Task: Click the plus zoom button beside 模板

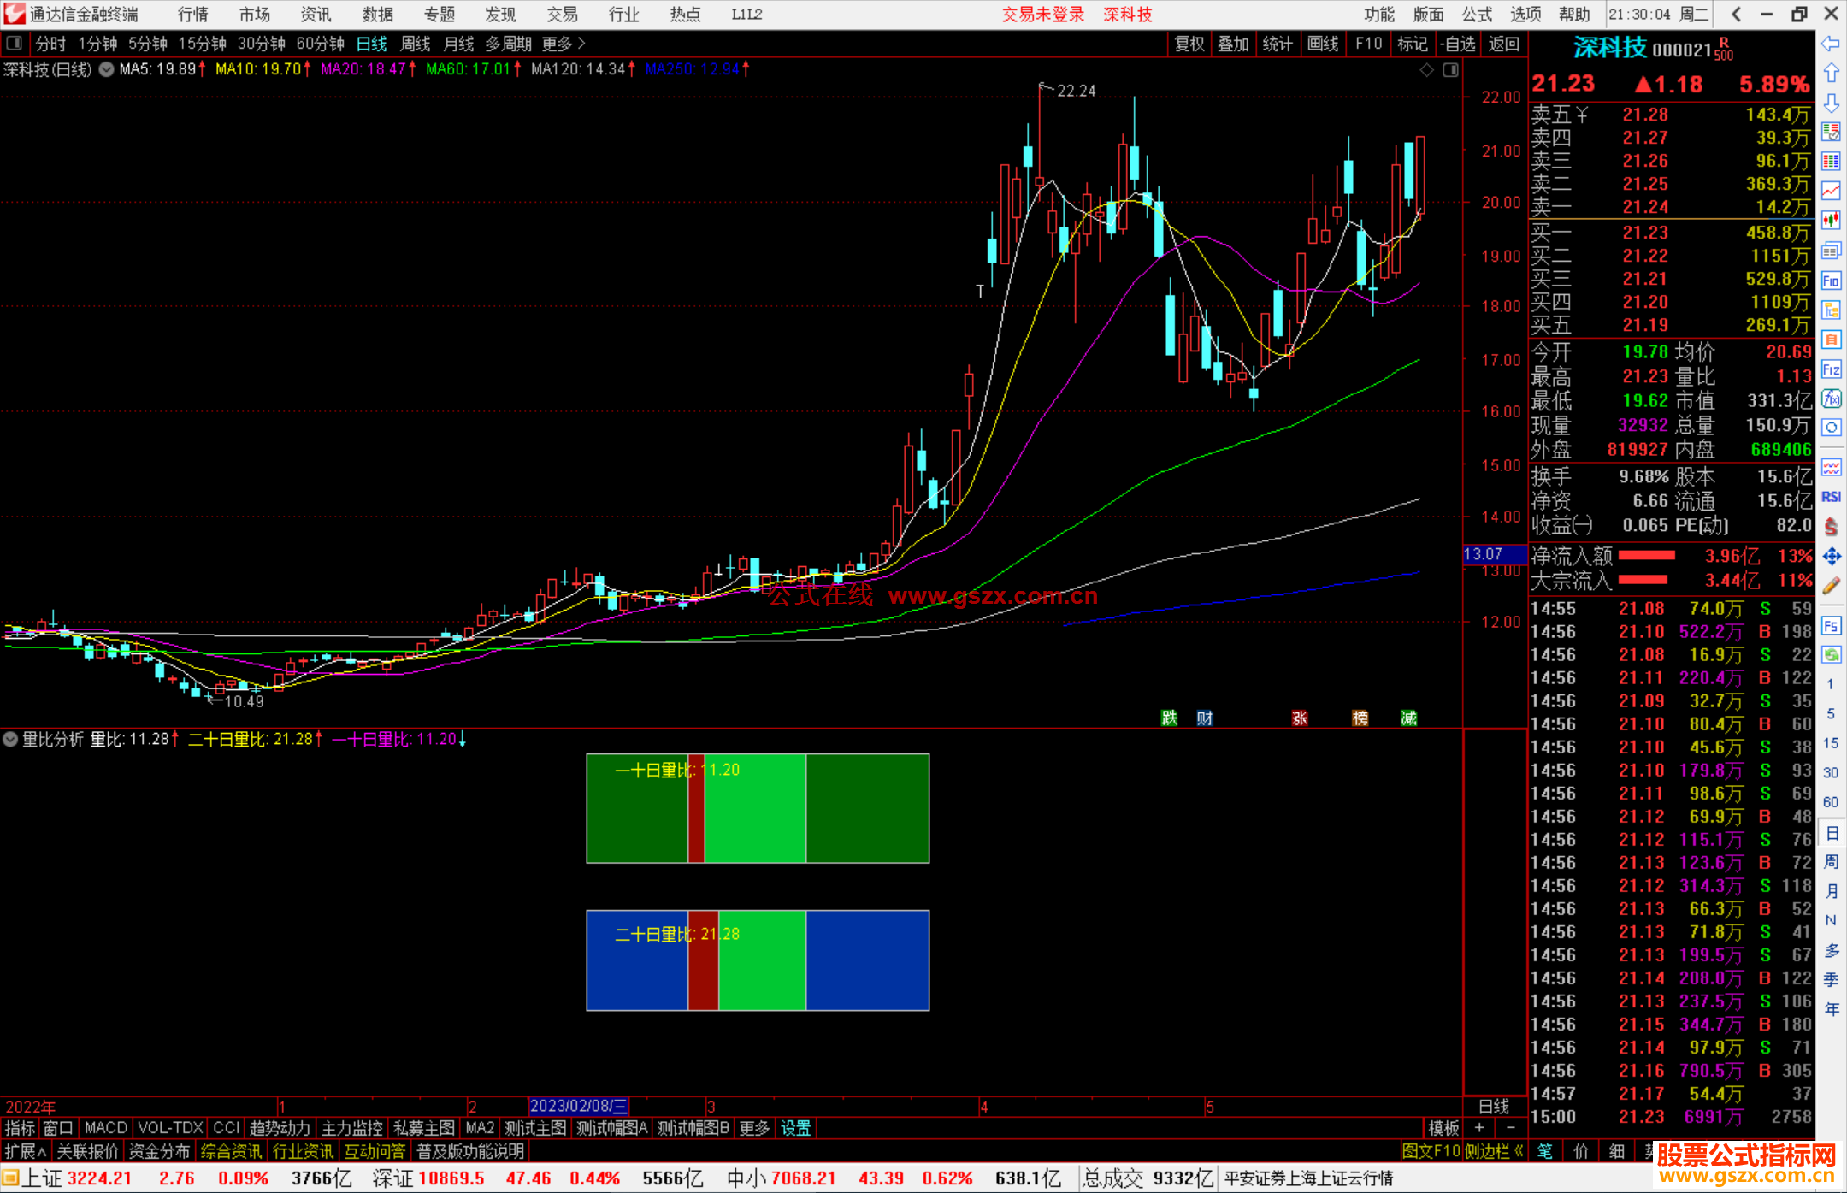Action: pos(1479,1128)
